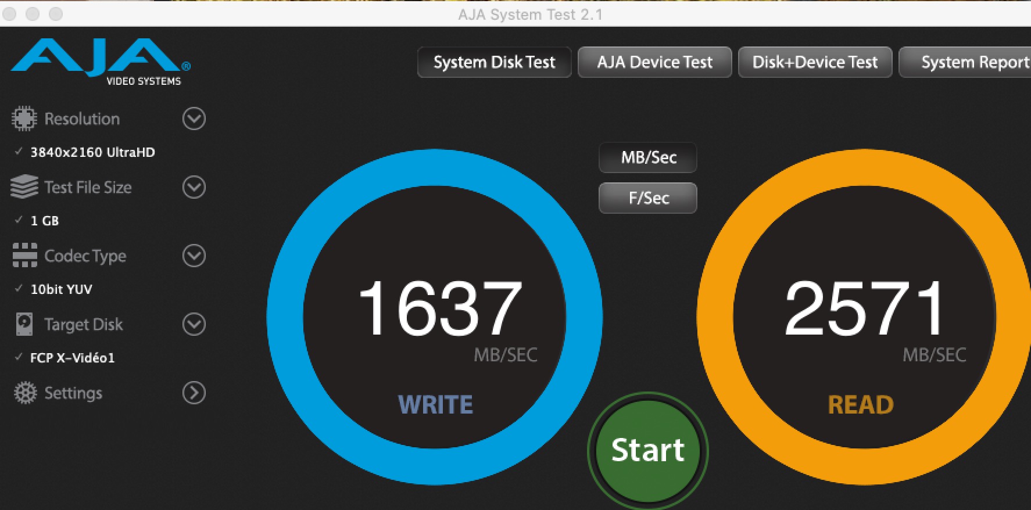This screenshot has width=1031, height=510.
Task: Open the System Report tab
Action: coord(965,62)
